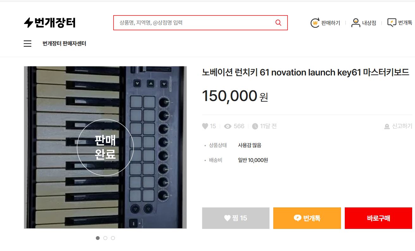Image resolution: width=415 pixels, height=251 pixels.
Task: Click the 판매하기 link text
Action: (331, 23)
